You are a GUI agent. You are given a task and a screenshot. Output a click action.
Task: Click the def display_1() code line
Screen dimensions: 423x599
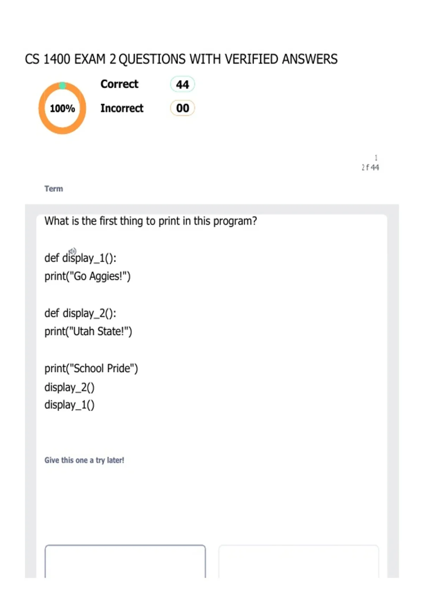click(x=80, y=258)
